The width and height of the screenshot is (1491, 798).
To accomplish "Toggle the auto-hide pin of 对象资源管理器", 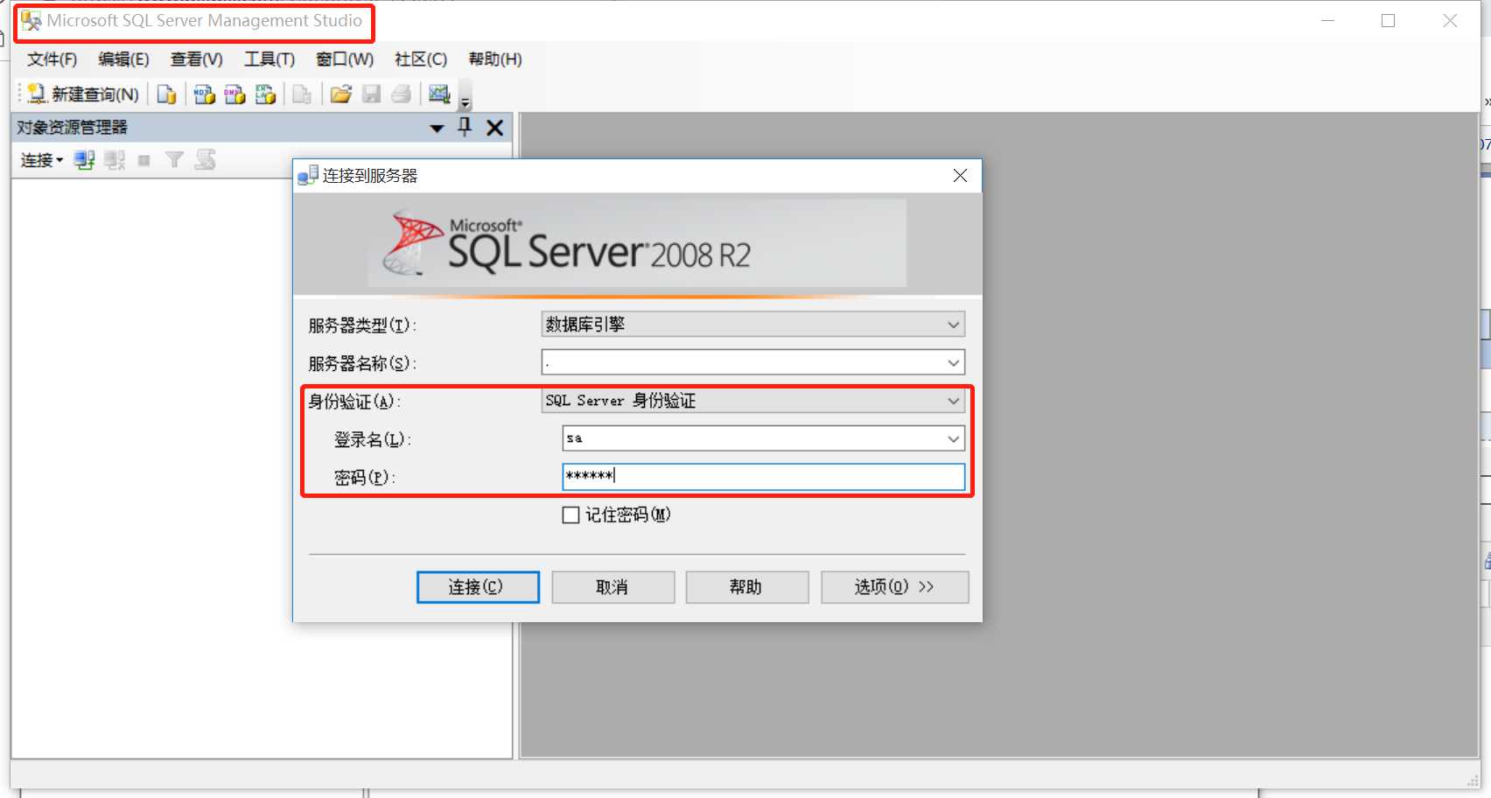I will [465, 128].
